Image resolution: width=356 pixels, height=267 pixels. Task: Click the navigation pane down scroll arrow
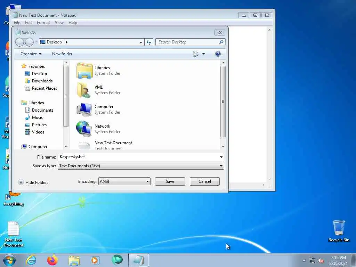66,147
